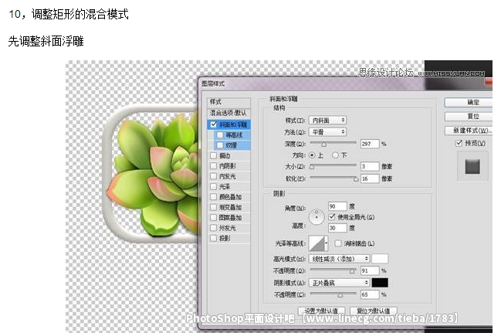Check the 图案叠加 (Pattern Overlay) checkbox
This screenshot has width=501, height=333.
tap(213, 218)
